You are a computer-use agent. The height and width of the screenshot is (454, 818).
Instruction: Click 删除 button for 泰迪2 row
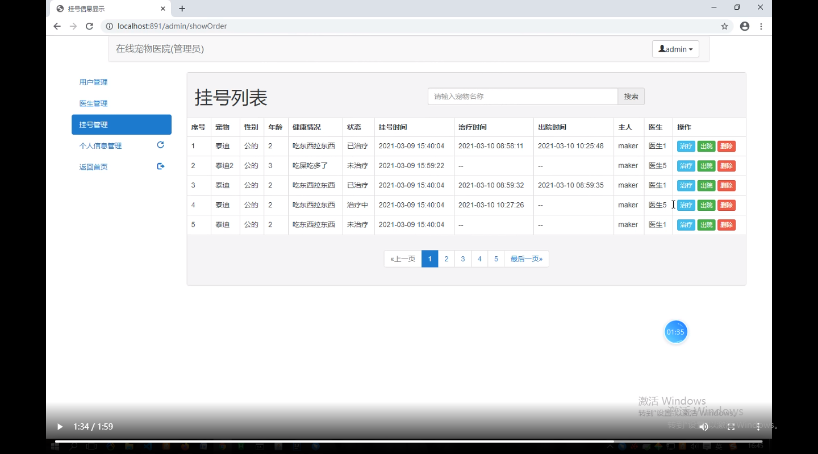tap(727, 166)
